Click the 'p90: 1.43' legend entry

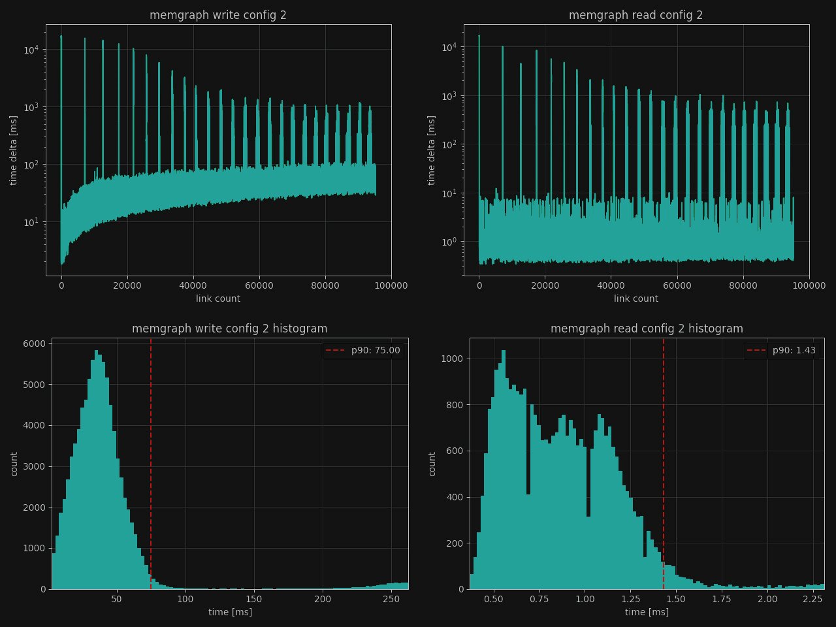click(781, 350)
